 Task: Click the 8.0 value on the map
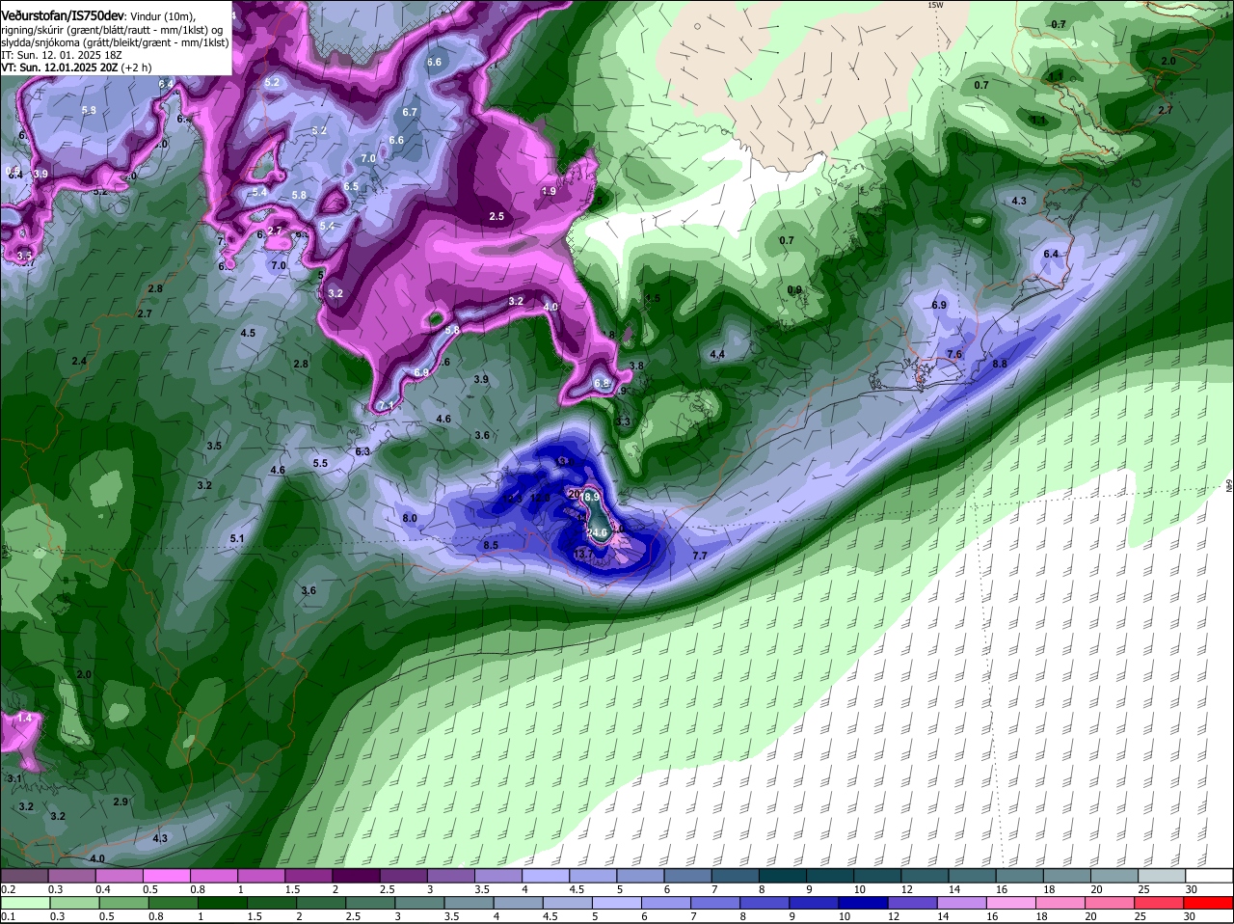click(x=410, y=518)
